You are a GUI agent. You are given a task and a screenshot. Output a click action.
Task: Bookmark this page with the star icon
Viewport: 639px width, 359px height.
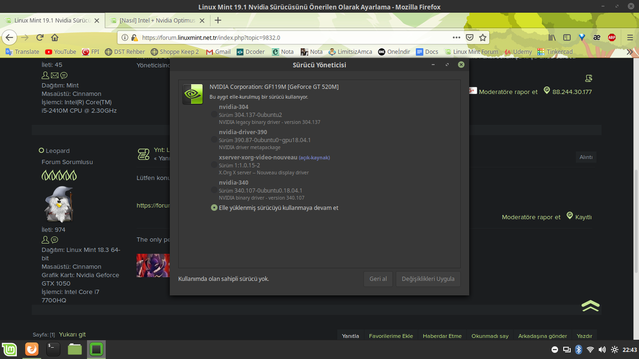(483, 37)
